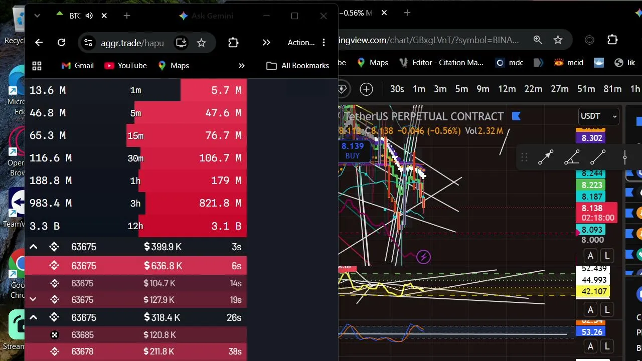Open the YouTube bookmark
Viewport: 642px width, 361px height.
click(x=125, y=66)
